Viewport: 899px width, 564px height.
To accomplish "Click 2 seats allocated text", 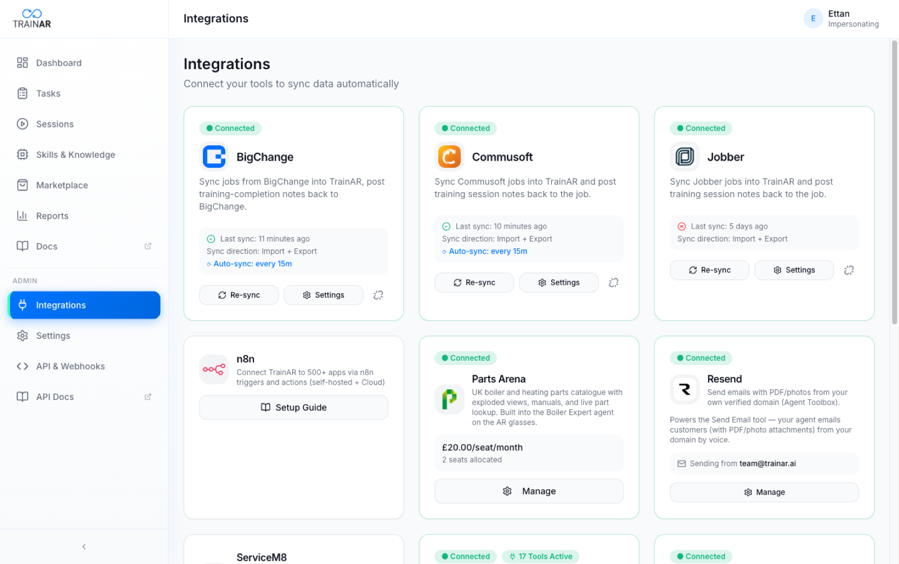I will pos(472,460).
